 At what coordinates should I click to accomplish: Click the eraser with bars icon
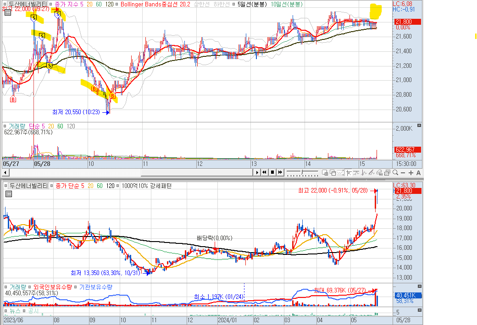379,173
